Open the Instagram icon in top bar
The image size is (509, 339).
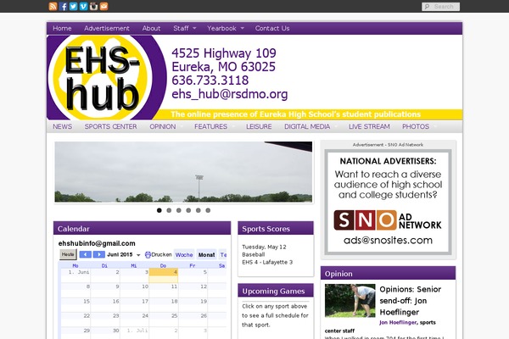tap(94, 7)
